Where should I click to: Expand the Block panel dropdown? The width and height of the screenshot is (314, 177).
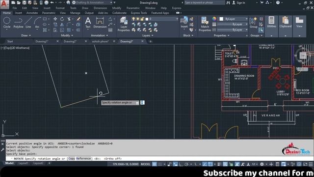pyautogui.click(x=188, y=35)
